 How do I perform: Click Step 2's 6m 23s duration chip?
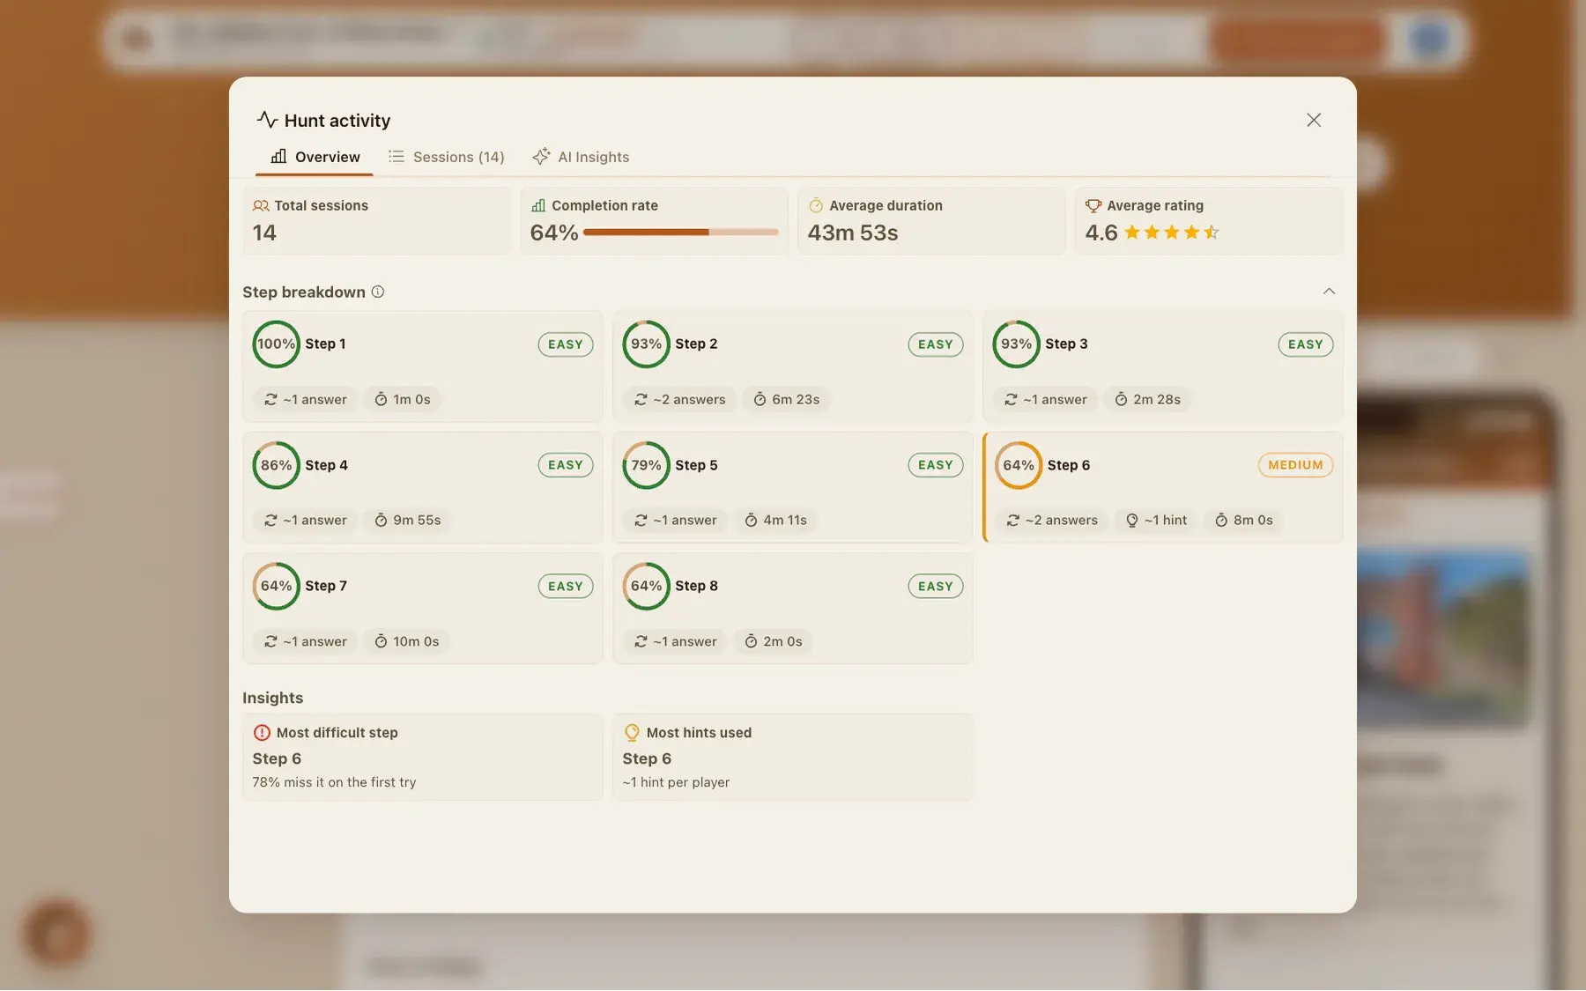pos(786,399)
